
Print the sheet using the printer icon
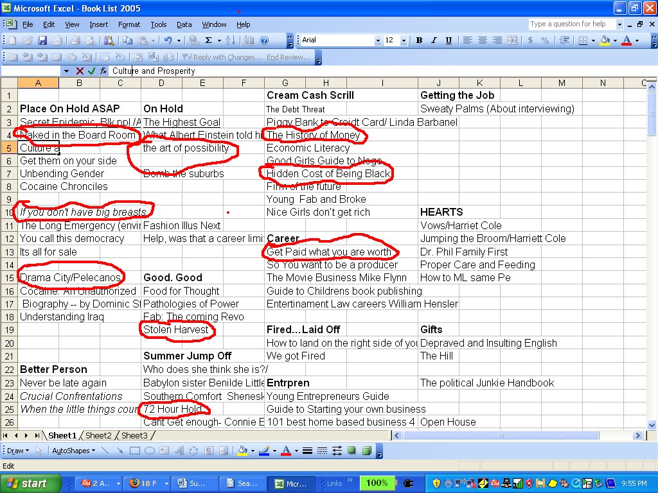pos(76,40)
